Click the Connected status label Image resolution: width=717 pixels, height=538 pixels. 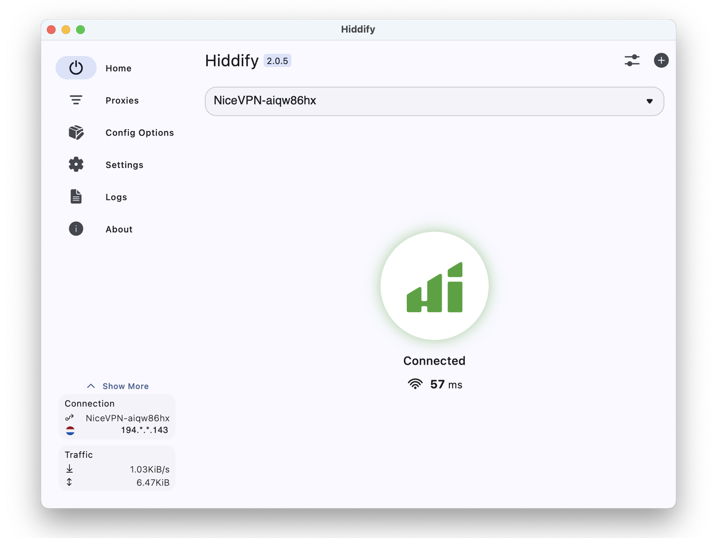click(434, 361)
